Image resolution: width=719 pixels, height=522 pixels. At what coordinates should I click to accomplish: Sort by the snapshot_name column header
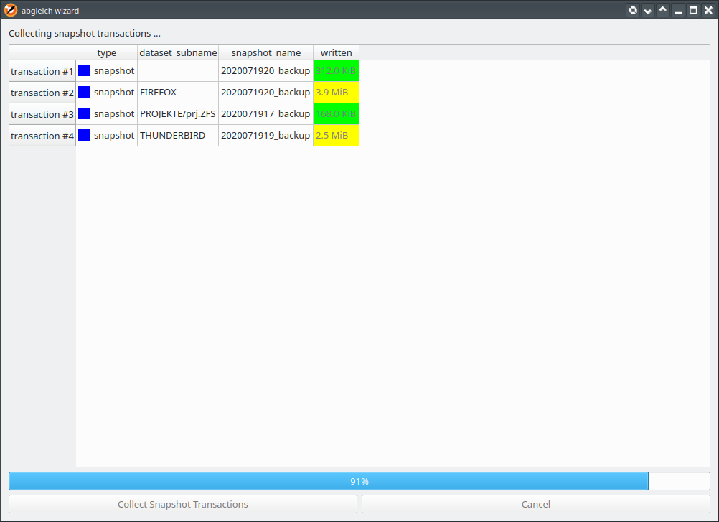[x=266, y=52]
